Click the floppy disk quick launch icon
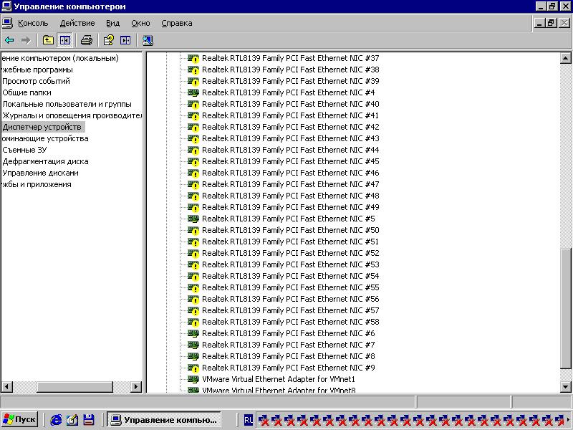The height and width of the screenshot is (430, 573). click(x=89, y=420)
